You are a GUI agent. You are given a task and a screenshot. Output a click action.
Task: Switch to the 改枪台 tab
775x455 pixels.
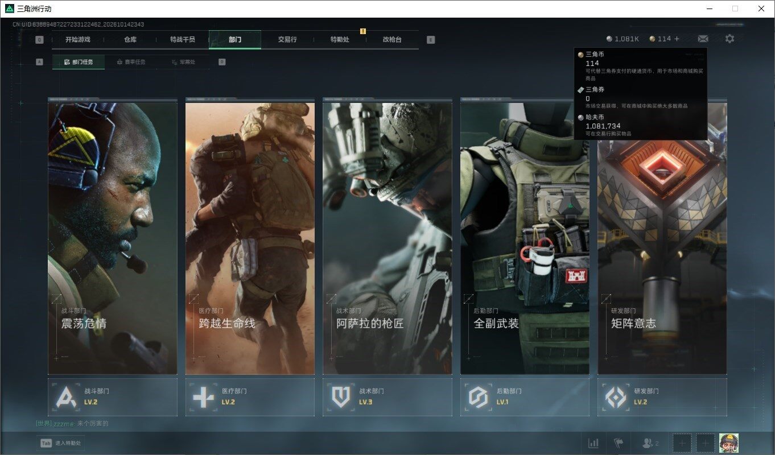392,39
